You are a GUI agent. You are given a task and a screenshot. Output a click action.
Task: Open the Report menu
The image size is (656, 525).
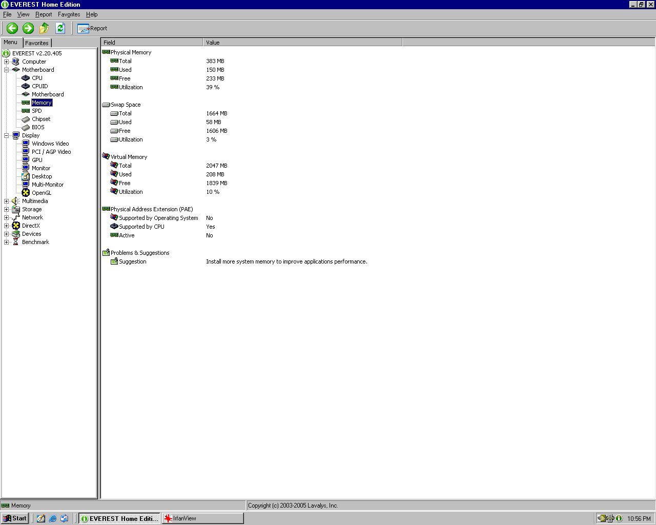pyautogui.click(x=44, y=14)
